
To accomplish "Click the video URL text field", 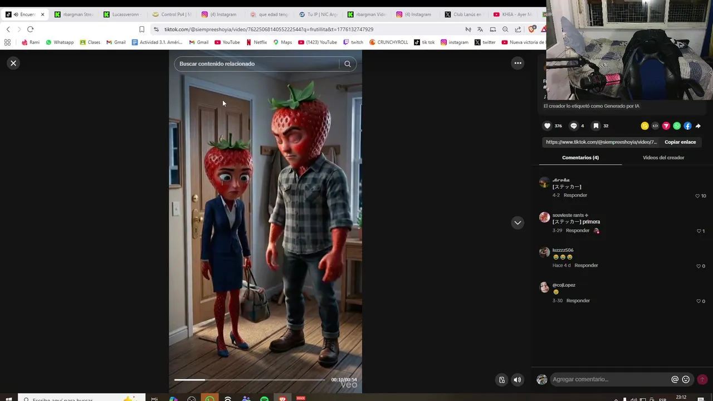I will click(601, 142).
